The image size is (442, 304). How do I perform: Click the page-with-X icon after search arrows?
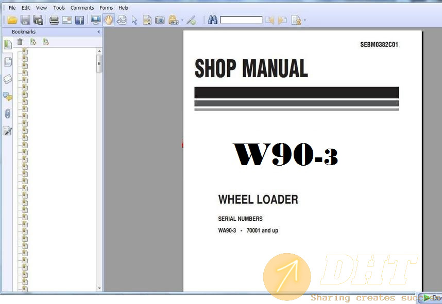(x=296, y=20)
